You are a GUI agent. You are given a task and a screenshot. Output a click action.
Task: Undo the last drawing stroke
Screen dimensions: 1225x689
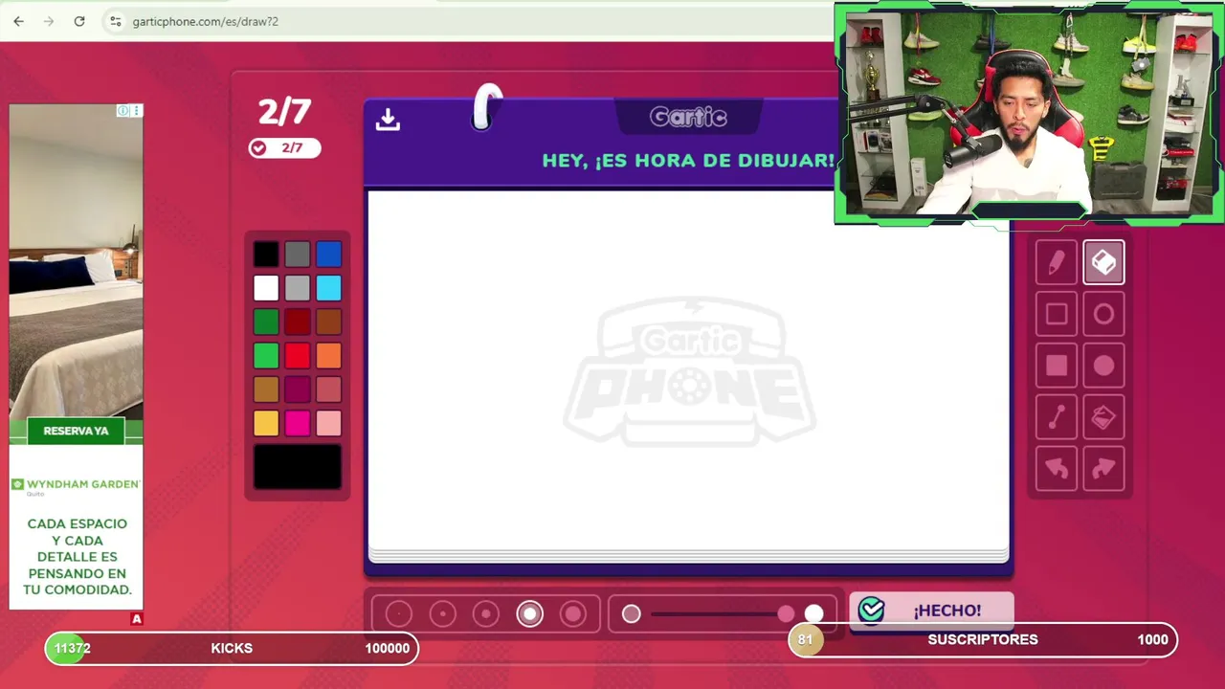pyautogui.click(x=1057, y=469)
